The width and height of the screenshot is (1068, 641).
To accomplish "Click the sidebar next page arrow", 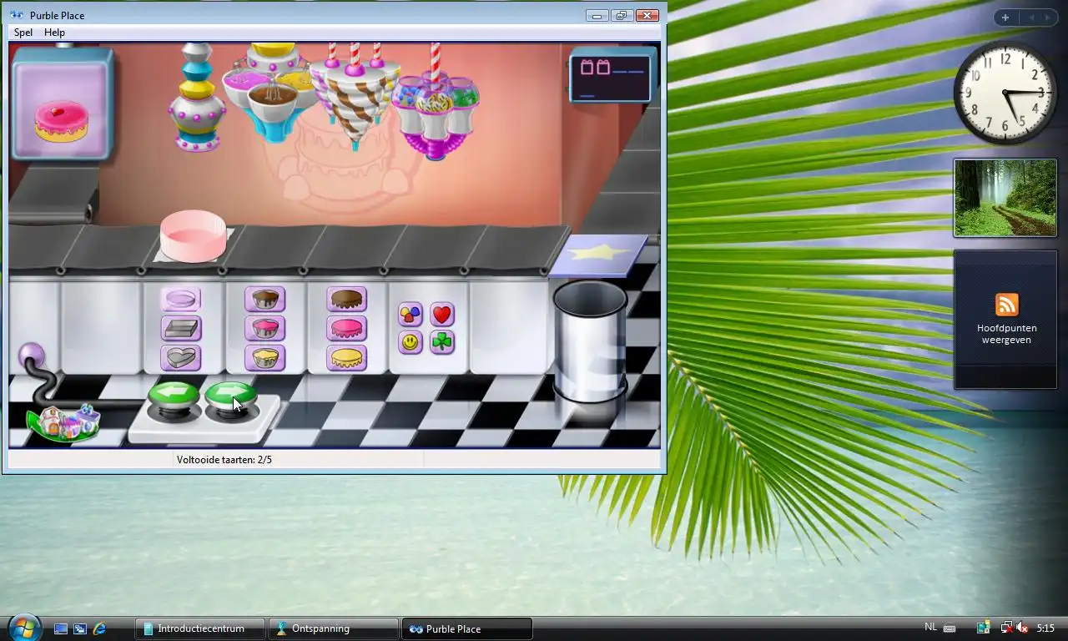I will point(1048,18).
